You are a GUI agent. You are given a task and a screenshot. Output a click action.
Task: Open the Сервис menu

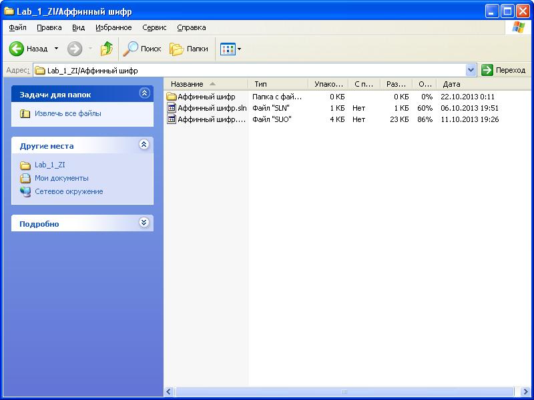[154, 27]
